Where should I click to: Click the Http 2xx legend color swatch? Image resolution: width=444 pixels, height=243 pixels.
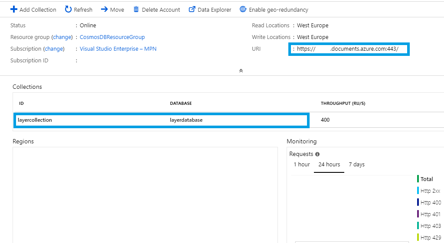(x=418, y=191)
